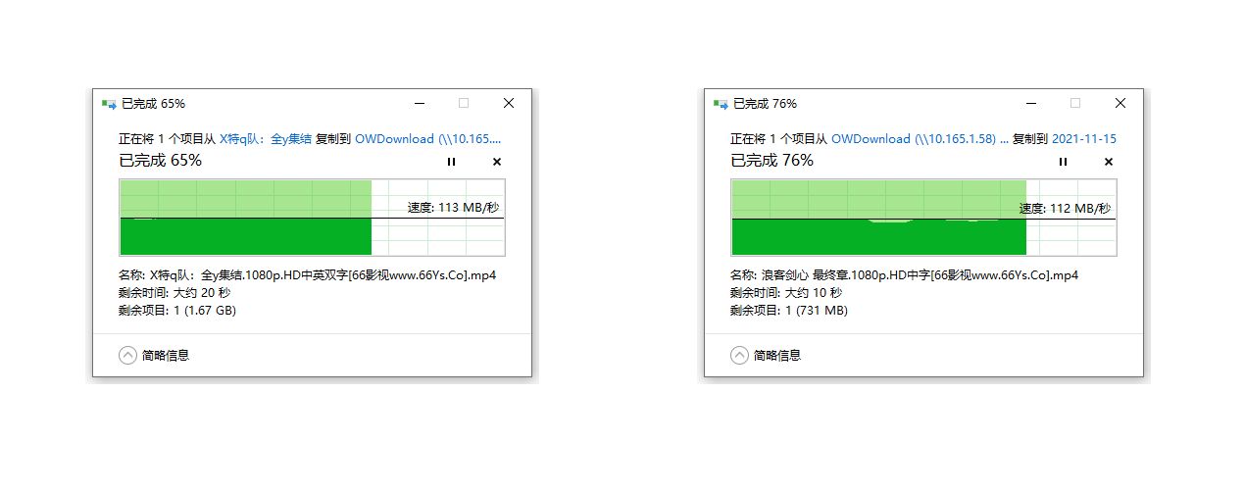
Task: Collapse details via 简略信息 in 76% dialog
Action: (x=766, y=355)
